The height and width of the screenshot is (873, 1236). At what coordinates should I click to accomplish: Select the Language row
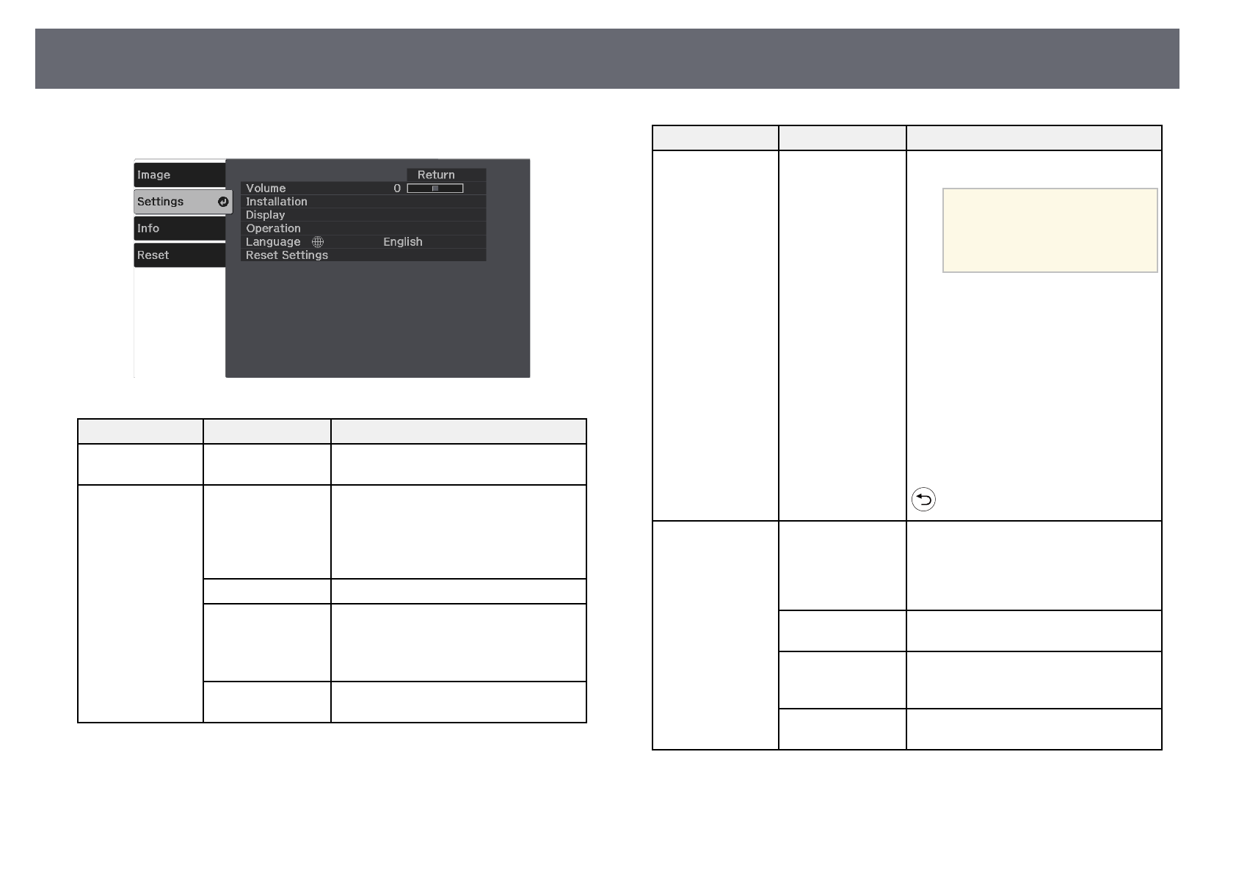363,242
